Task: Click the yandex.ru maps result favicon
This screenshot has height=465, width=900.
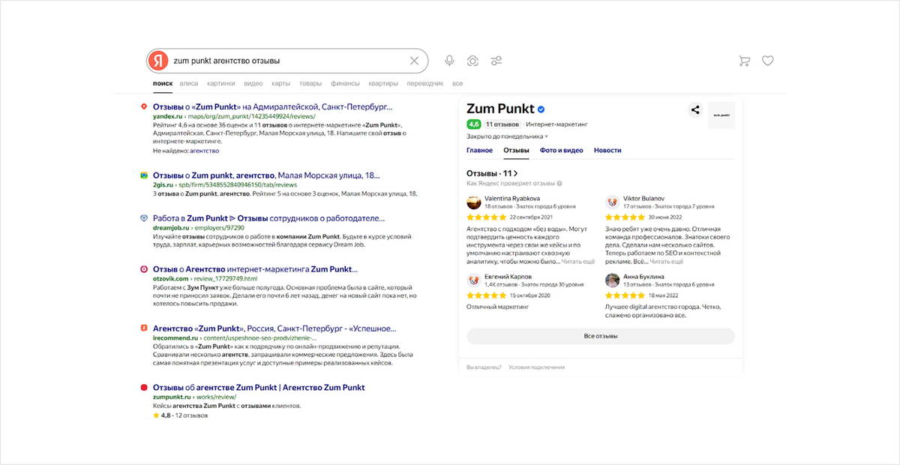Action: [144, 106]
